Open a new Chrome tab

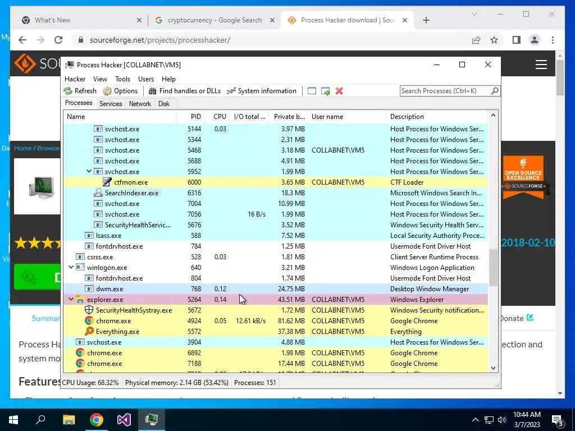426,20
